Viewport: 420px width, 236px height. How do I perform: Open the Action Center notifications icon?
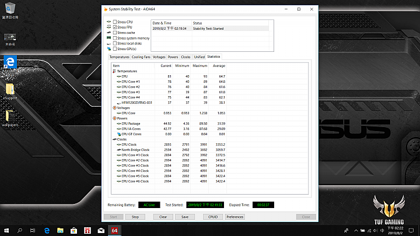pyautogui.click(x=411, y=230)
